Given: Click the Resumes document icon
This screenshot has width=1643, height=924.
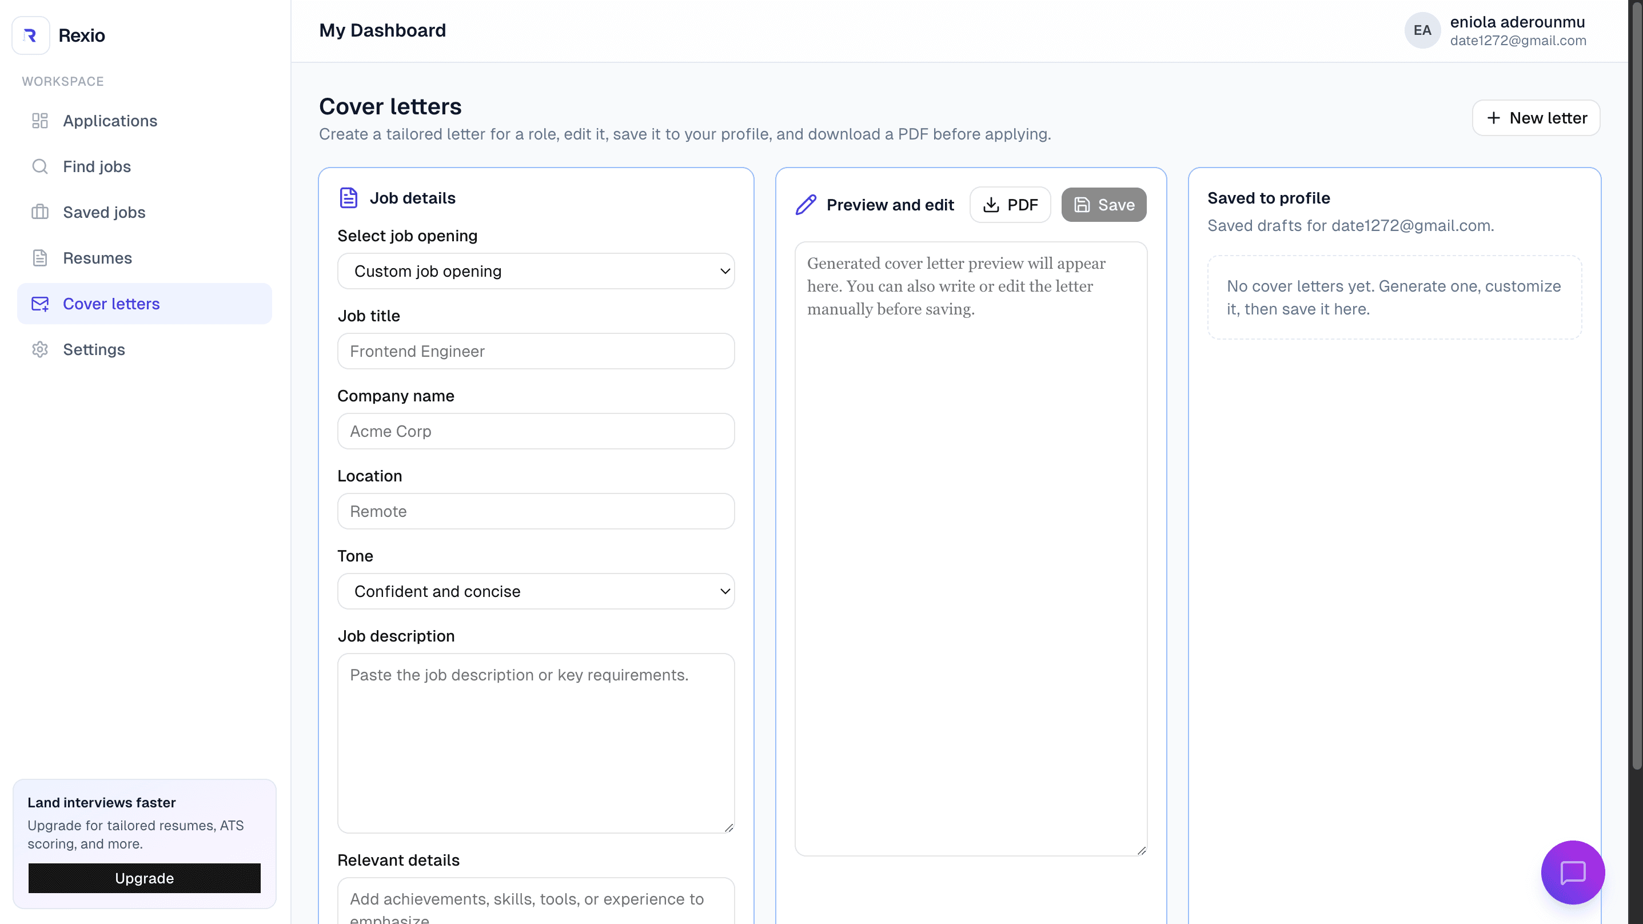Looking at the screenshot, I should [x=40, y=258].
